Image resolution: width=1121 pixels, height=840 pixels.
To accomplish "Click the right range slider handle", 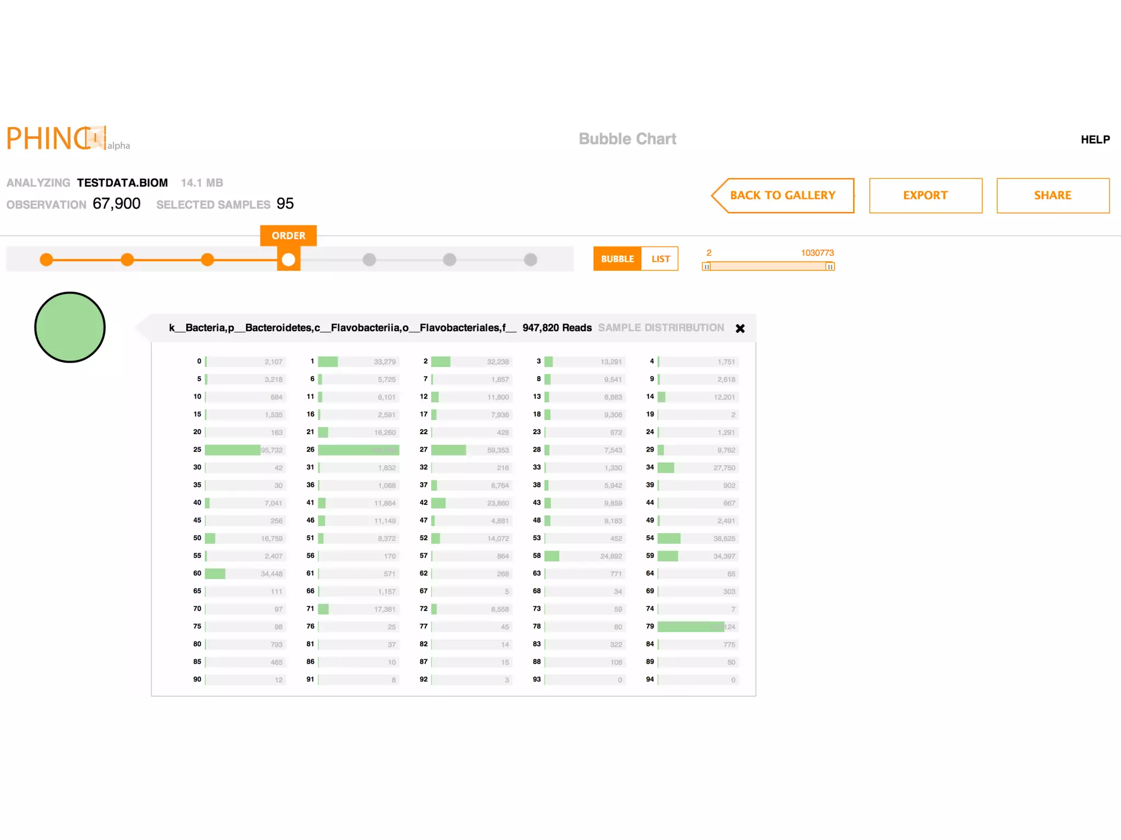I will pyautogui.click(x=830, y=266).
